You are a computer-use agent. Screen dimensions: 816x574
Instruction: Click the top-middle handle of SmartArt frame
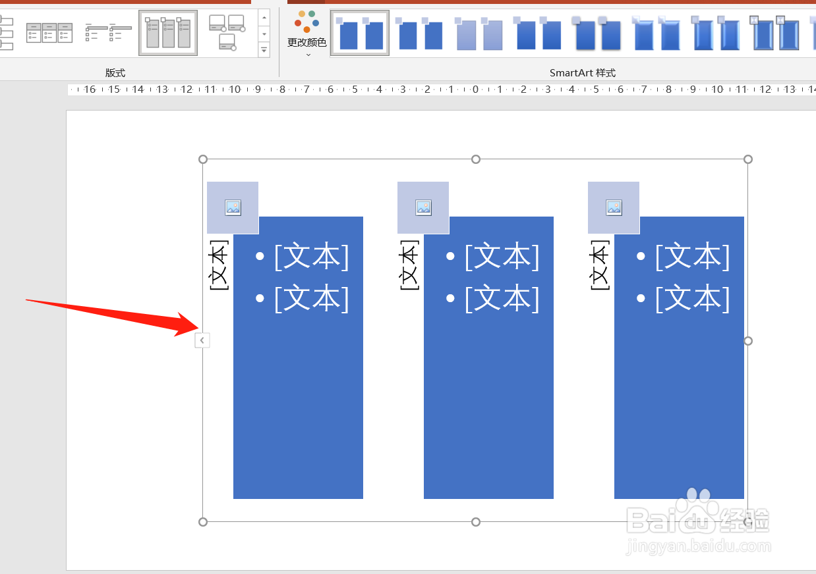476,159
